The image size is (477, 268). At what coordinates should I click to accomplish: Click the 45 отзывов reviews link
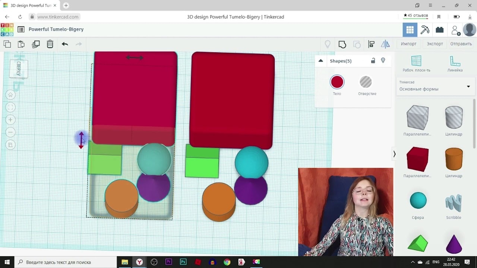coord(416,16)
